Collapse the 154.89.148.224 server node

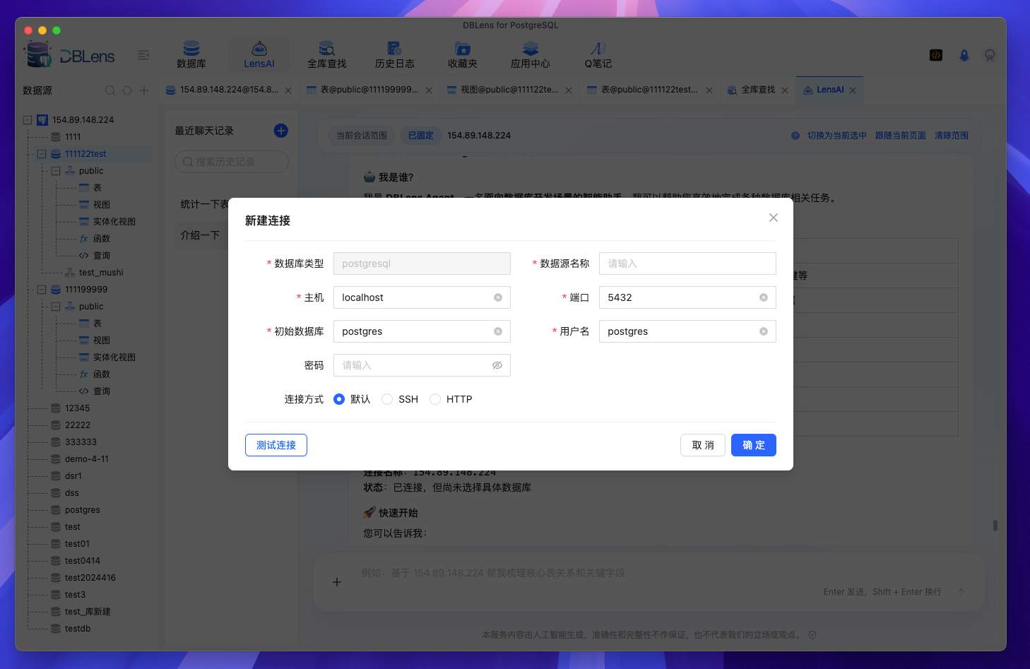pos(28,120)
